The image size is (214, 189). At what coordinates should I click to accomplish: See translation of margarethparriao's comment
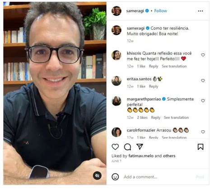click(x=176, y=118)
